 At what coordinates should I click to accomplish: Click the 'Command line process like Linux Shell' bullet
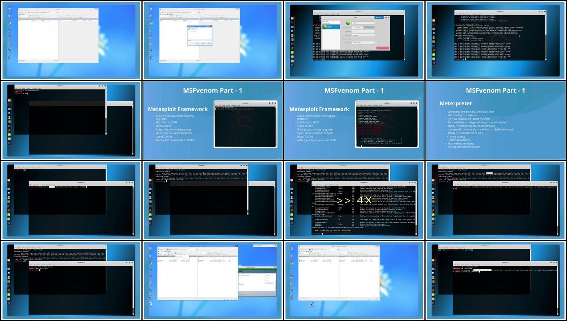pyautogui.click(x=471, y=112)
